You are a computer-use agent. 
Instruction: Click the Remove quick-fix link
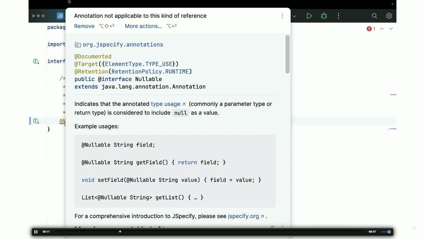tap(84, 26)
